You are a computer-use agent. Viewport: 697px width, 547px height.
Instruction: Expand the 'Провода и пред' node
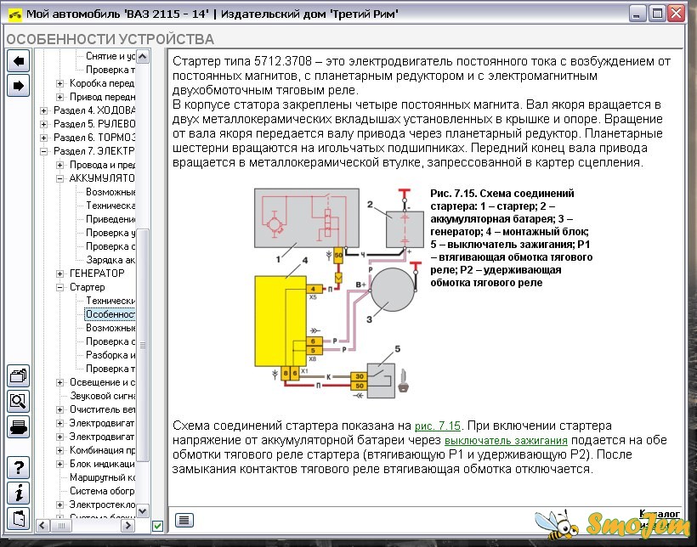60,165
